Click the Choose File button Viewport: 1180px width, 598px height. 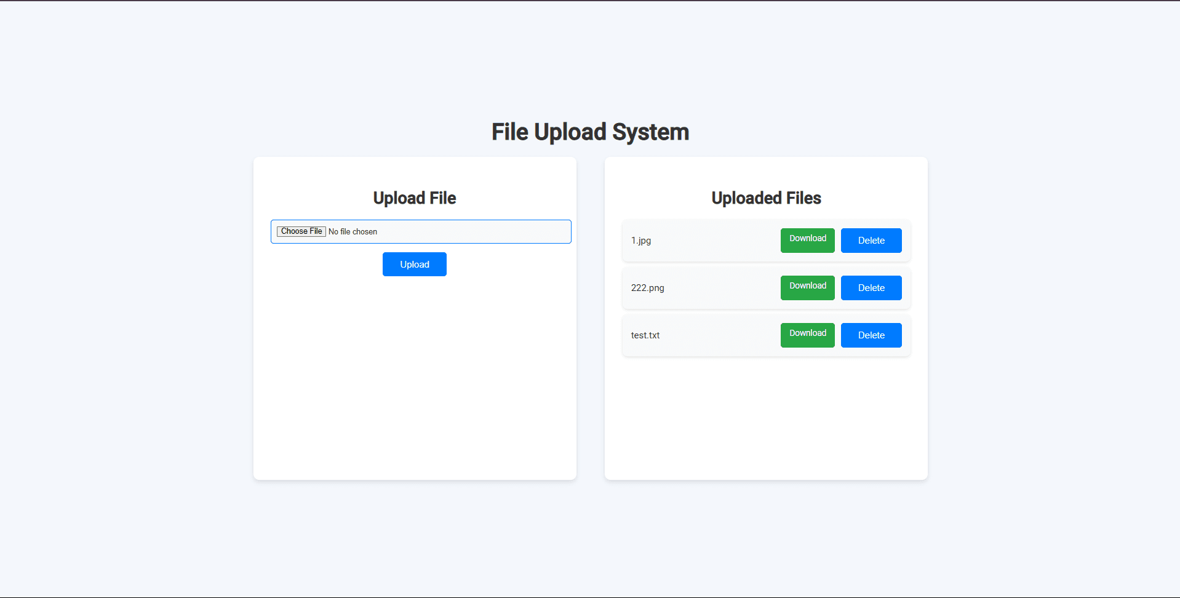tap(301, 231)
